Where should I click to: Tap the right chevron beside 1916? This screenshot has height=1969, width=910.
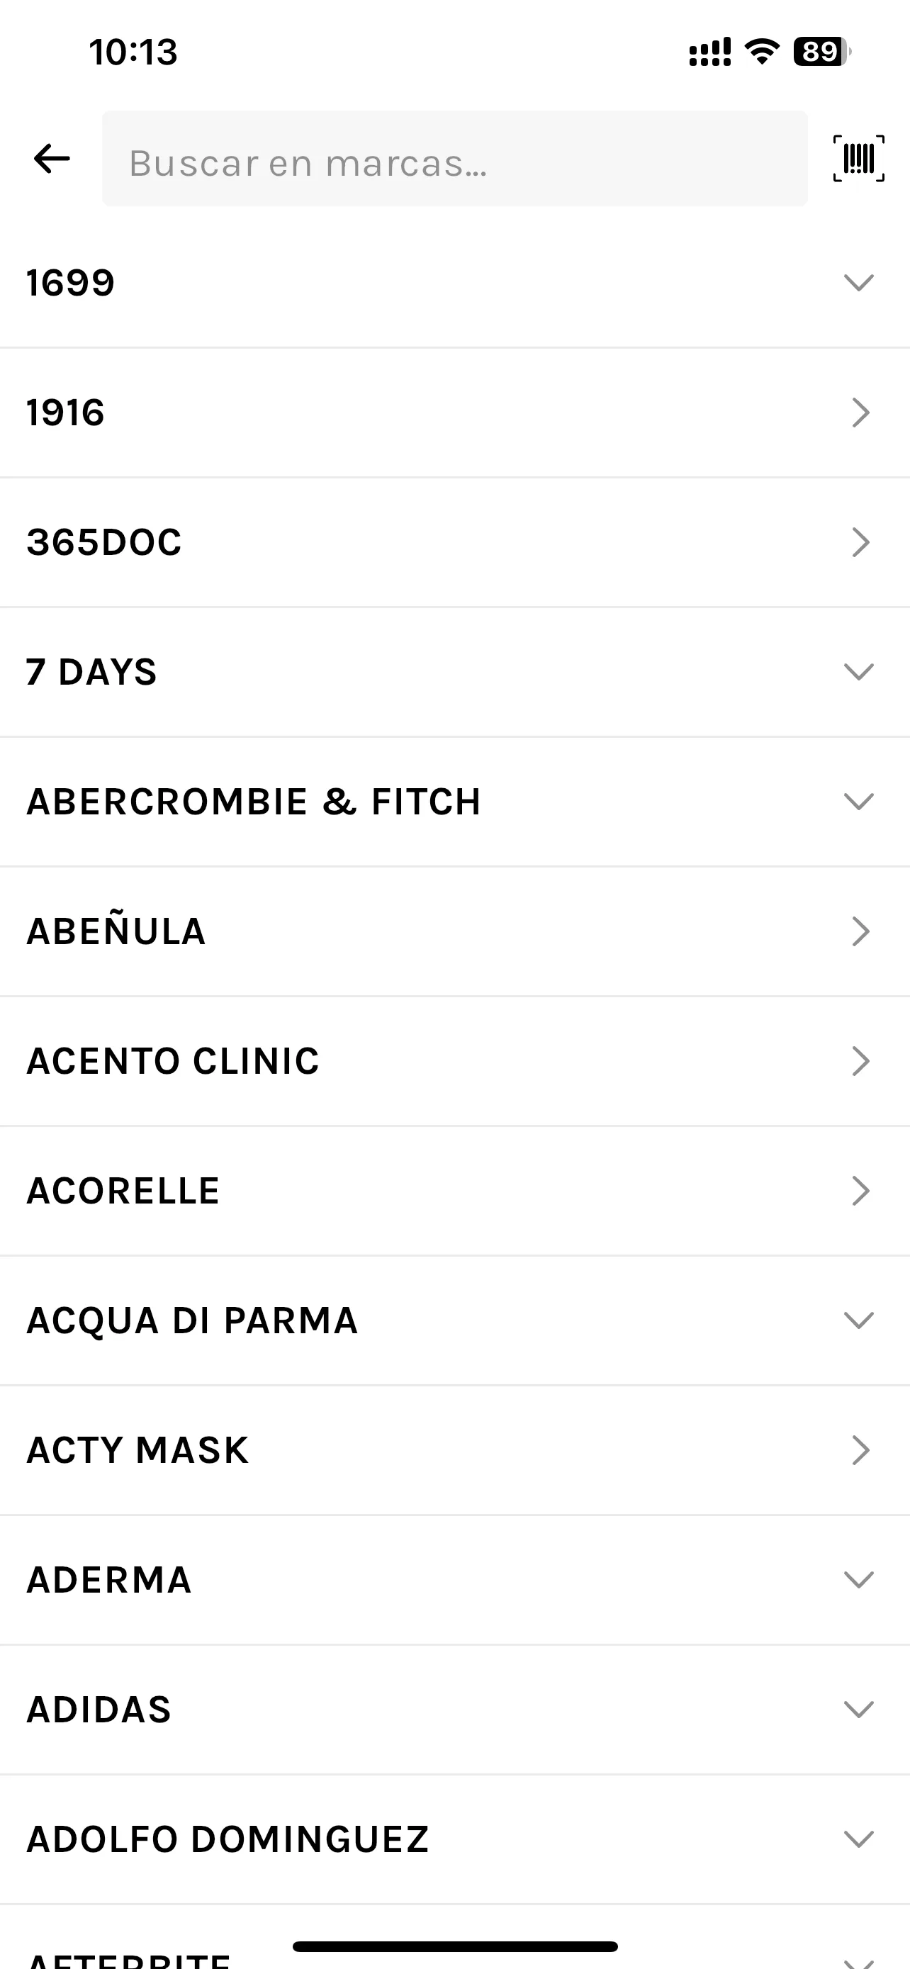click(x=860, y=413)
